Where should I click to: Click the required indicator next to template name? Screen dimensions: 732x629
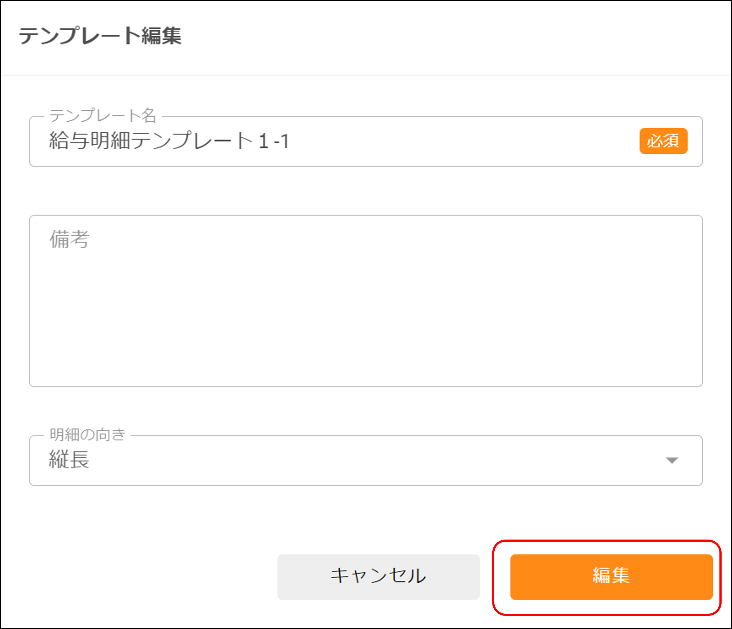(663, 141)
